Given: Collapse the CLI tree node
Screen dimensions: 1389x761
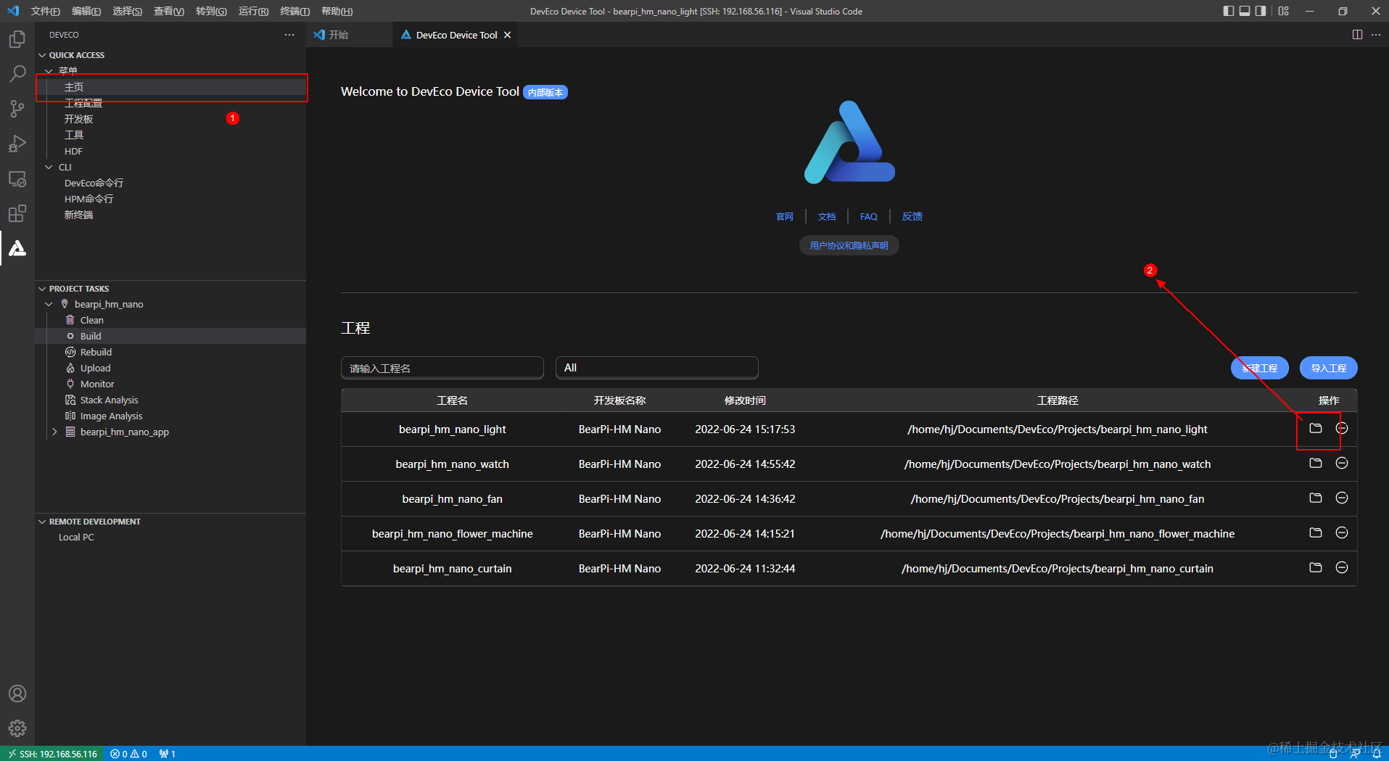Looking at the screenshot, I should [x=49, y=167].
